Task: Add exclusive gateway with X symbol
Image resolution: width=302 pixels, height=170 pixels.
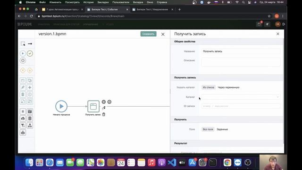Action: (x=23, y=70)
